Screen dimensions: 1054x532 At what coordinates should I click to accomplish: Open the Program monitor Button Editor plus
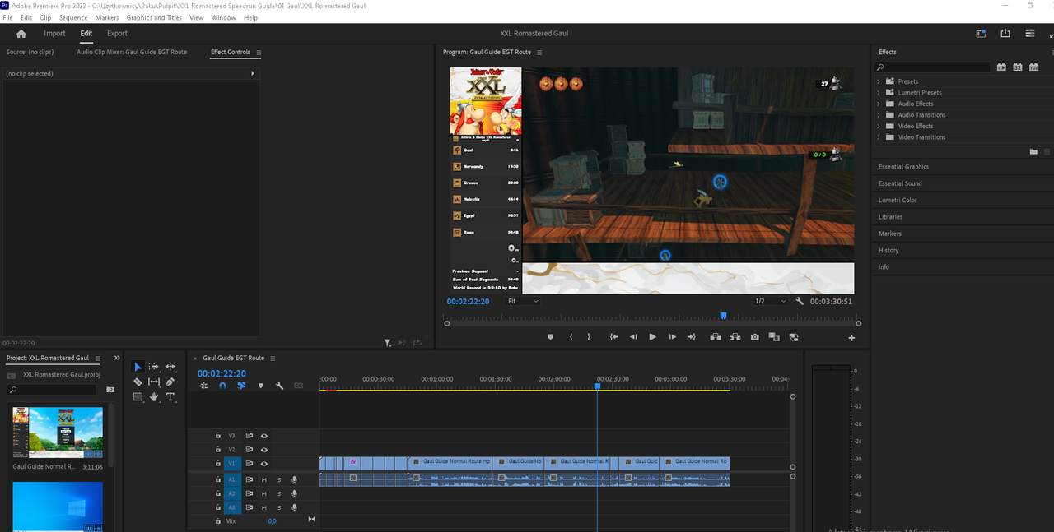coord(851,338)
